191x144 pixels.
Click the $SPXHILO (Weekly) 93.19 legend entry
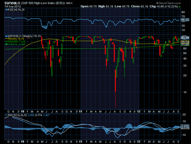[24, 36]
